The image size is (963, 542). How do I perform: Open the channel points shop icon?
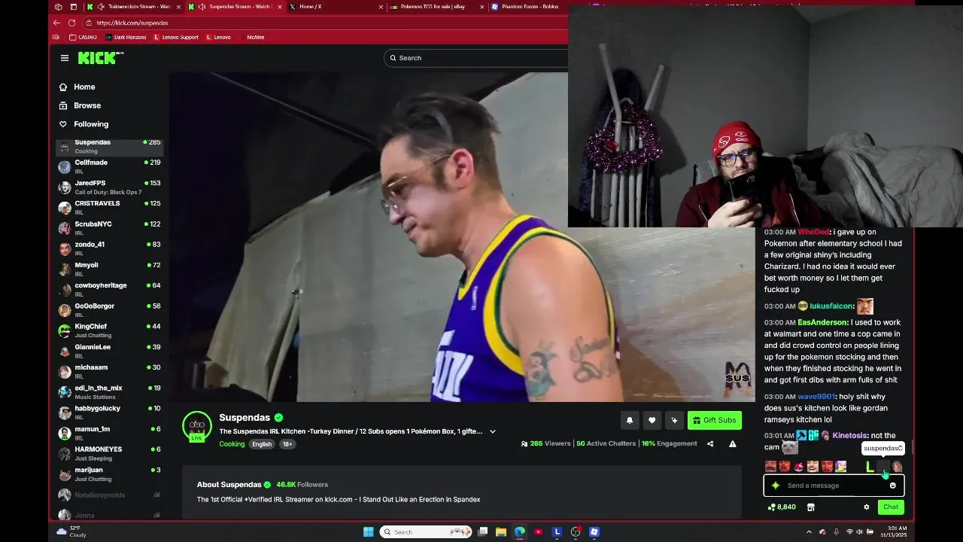(810, 507)
